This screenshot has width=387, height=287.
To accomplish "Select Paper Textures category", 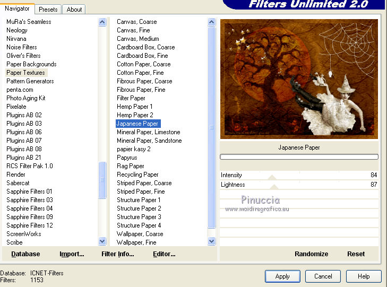I will coord(25,73).
